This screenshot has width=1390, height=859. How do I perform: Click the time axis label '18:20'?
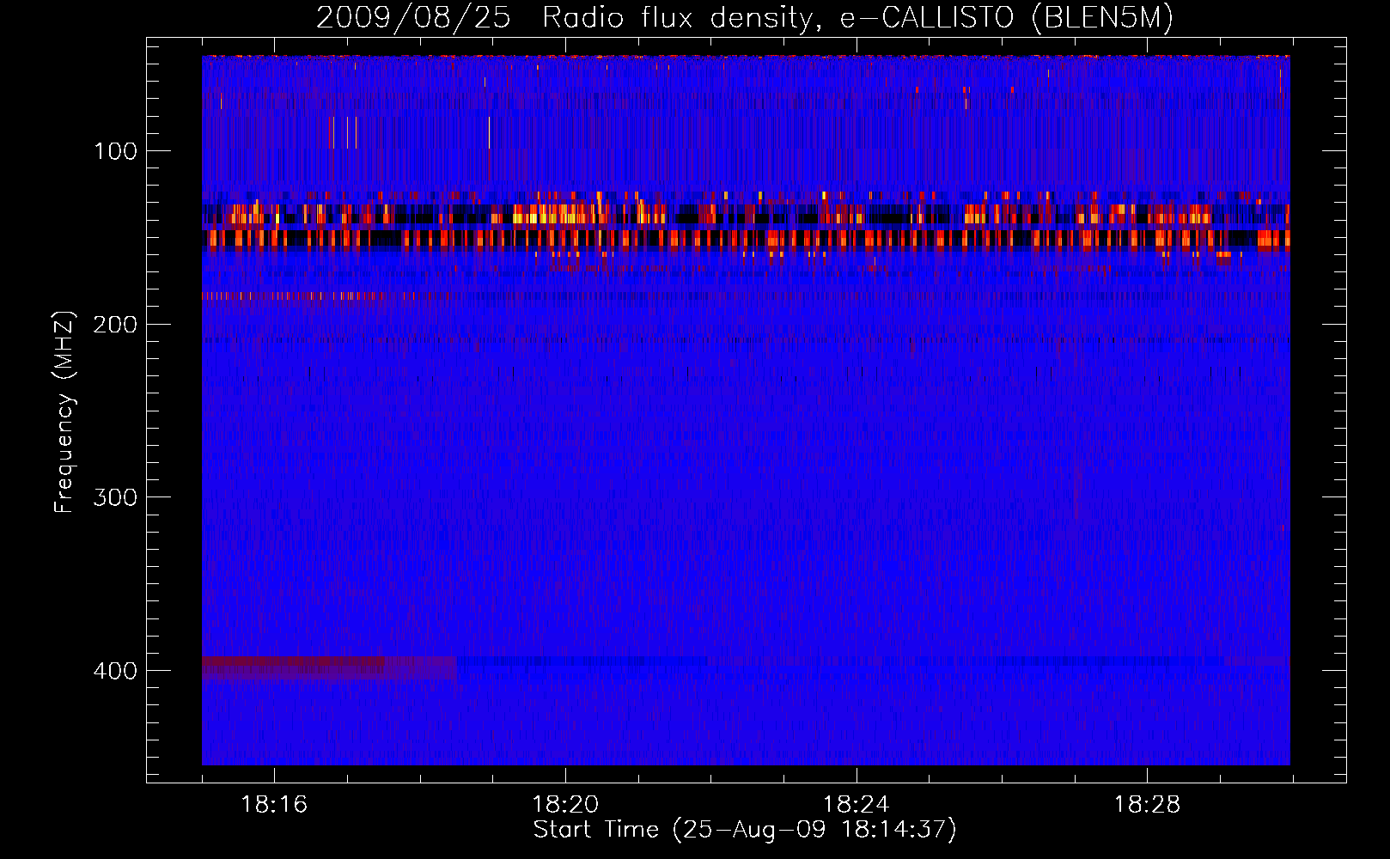point(565,805)
